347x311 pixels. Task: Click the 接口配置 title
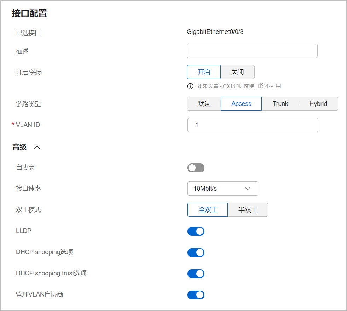29,13
